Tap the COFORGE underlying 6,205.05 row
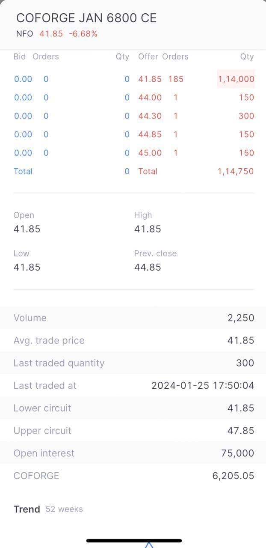 (x=133, y=476)
